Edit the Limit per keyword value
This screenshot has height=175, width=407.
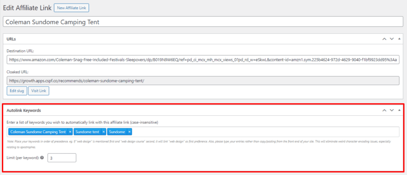tap(62, 158)
